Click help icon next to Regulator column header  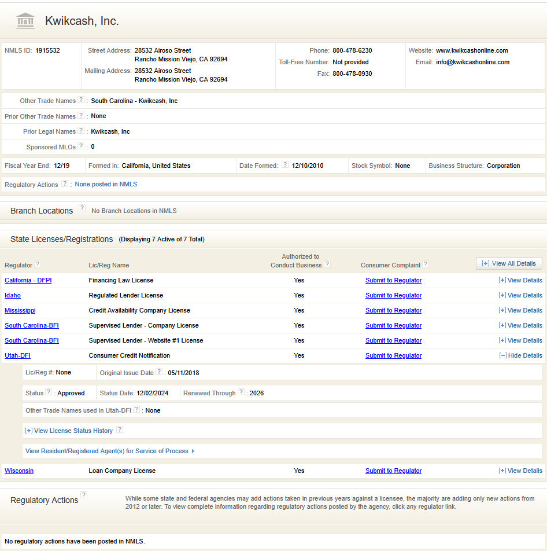pos(38,264)
